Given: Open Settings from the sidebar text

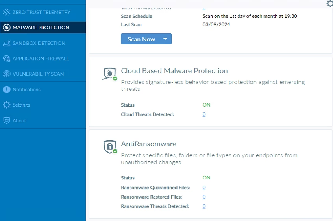Looking at the screenshot, I should click(21, 105).
